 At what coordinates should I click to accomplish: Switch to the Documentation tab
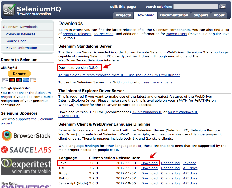(x=174, y=15)
